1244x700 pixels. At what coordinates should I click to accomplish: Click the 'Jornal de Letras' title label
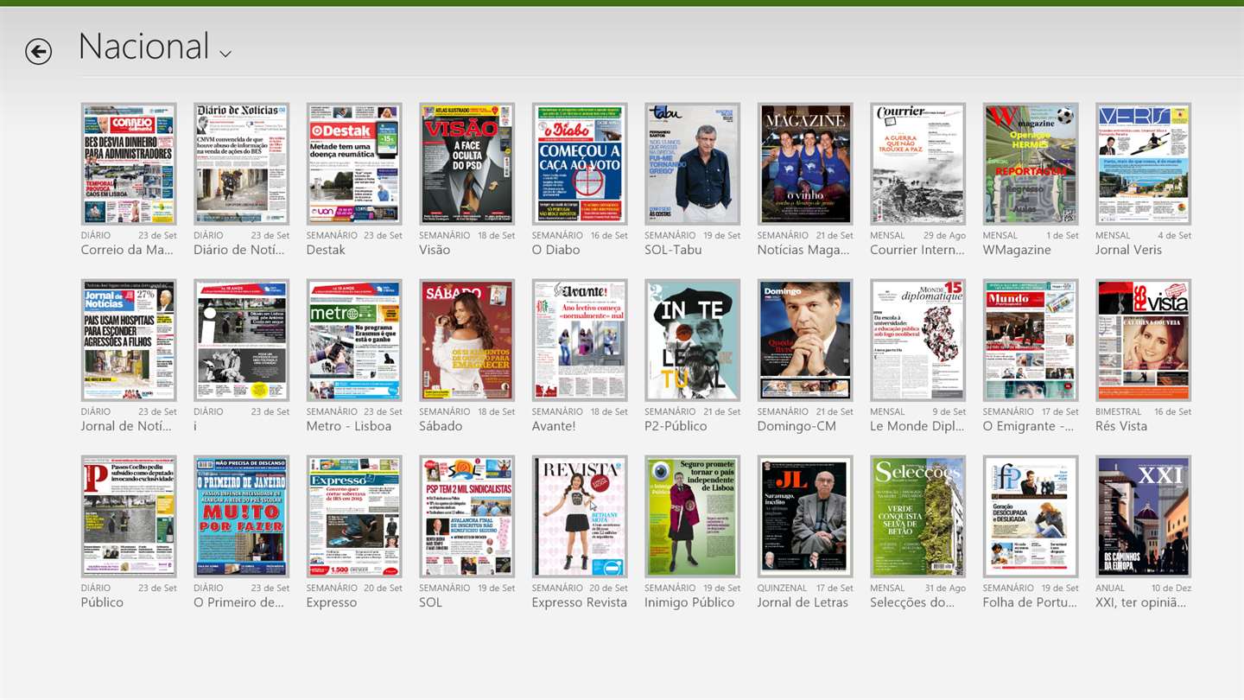[x=803, y=602]
